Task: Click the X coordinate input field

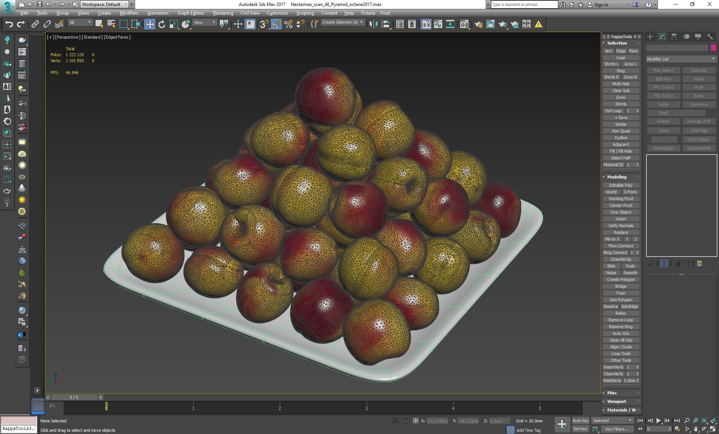Action: (x=437, y=421)
